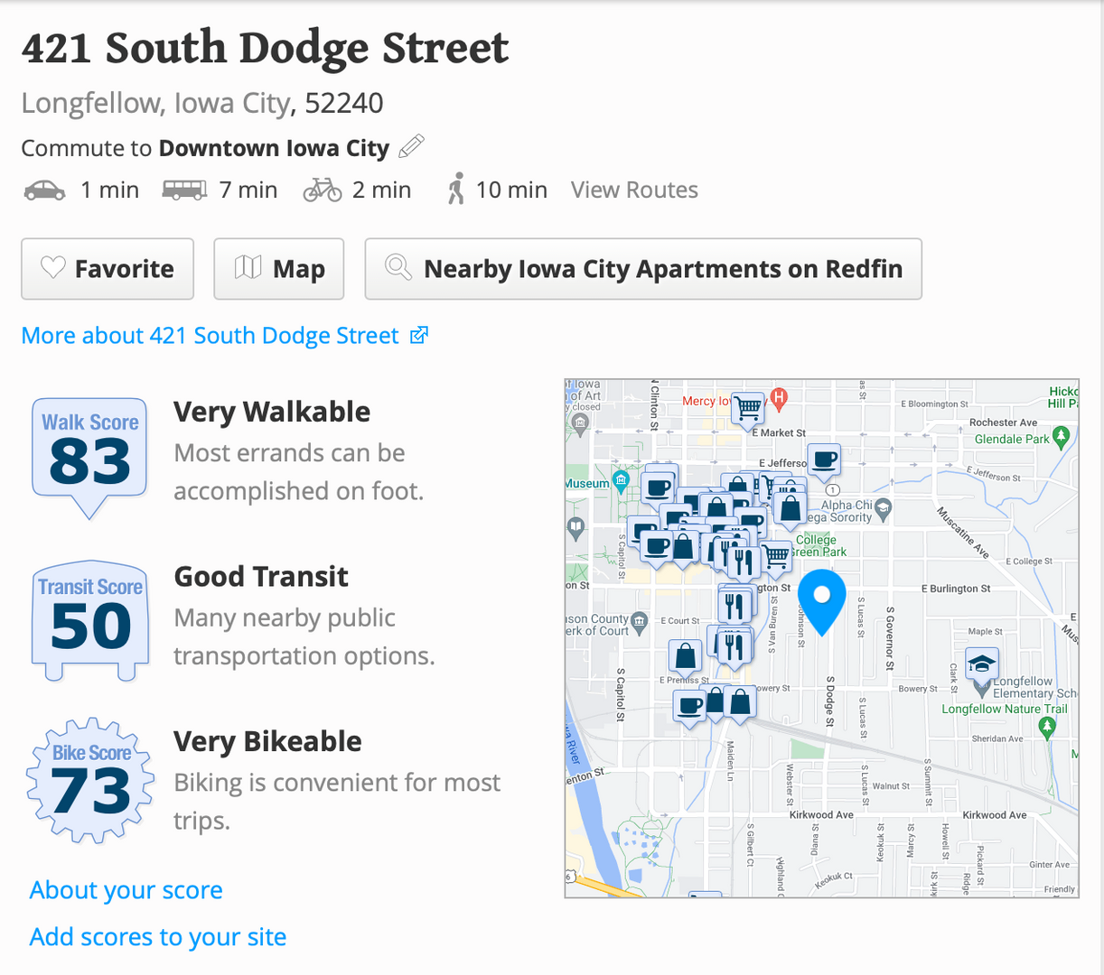Click the bus commute icon

coord(183,190)
